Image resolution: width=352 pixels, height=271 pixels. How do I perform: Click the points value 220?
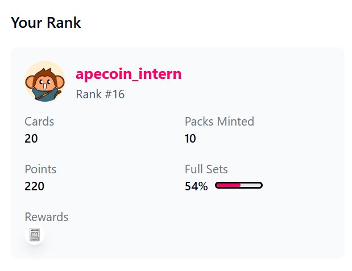pyautogui.click(x=35, y=186)
